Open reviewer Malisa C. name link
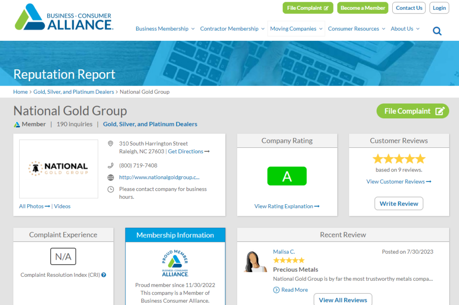This screenshot has width=459, height=305. [284, 252]
